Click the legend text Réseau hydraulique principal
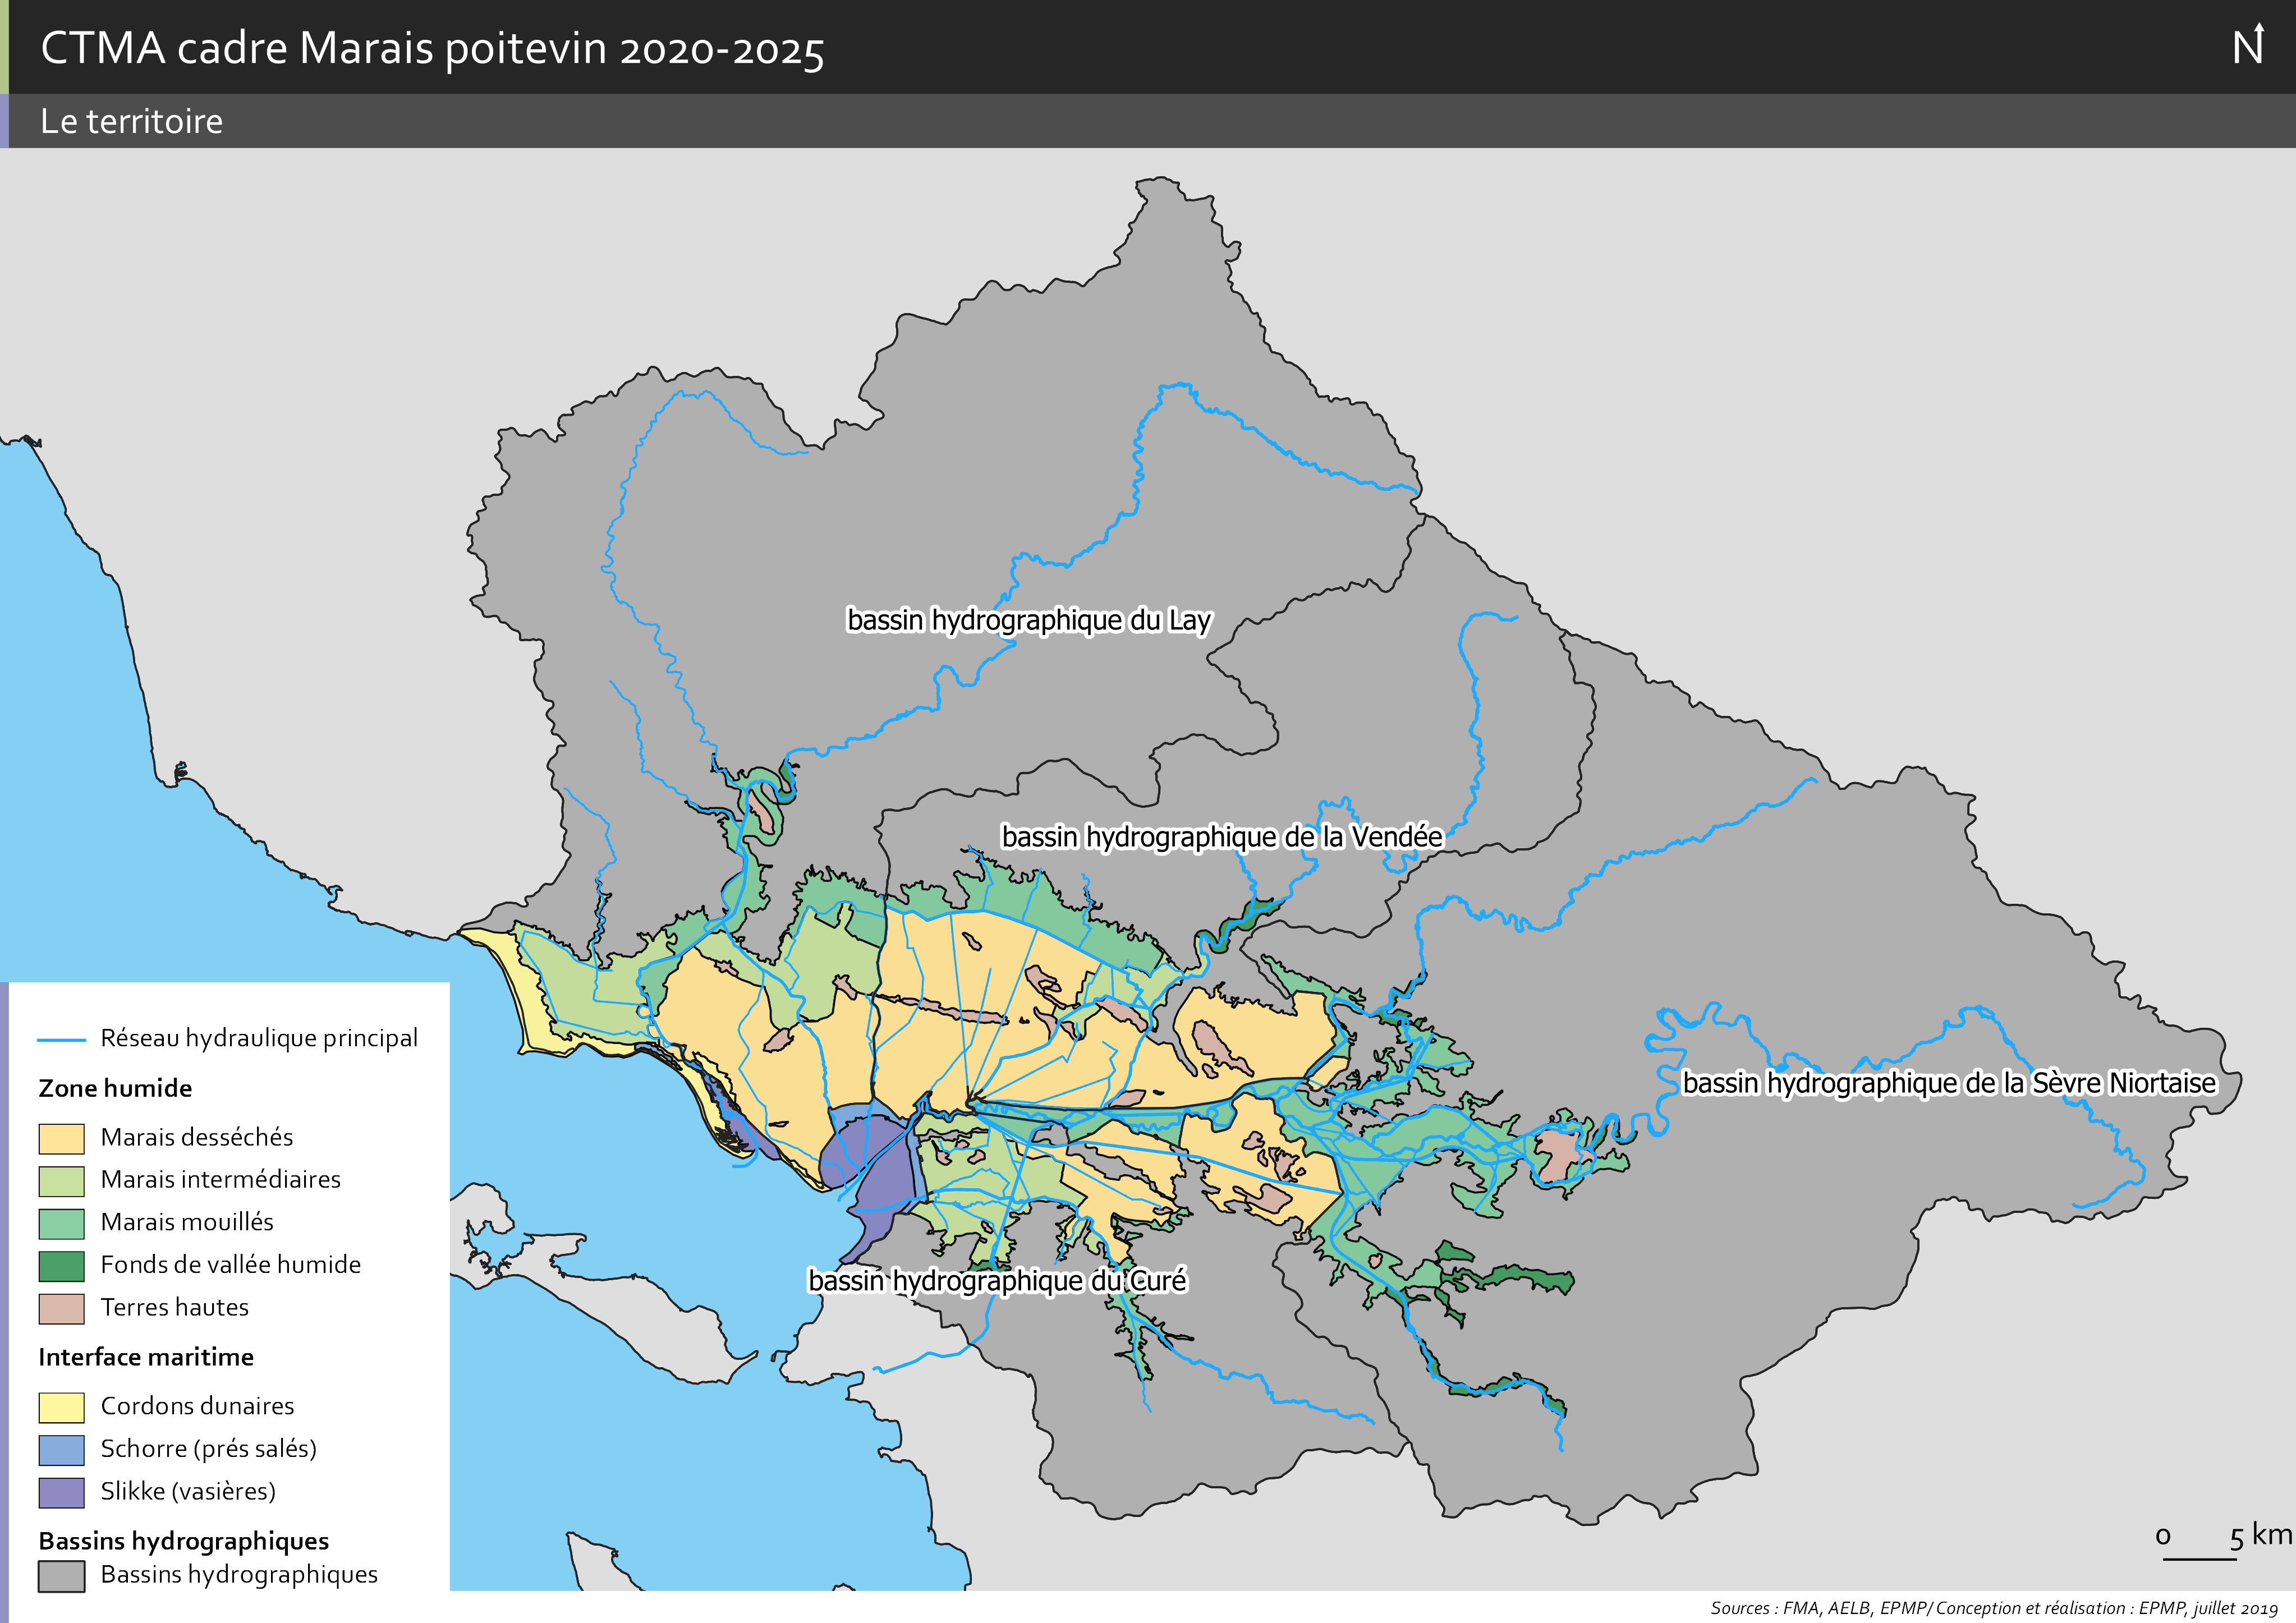 coord(259,1038)
